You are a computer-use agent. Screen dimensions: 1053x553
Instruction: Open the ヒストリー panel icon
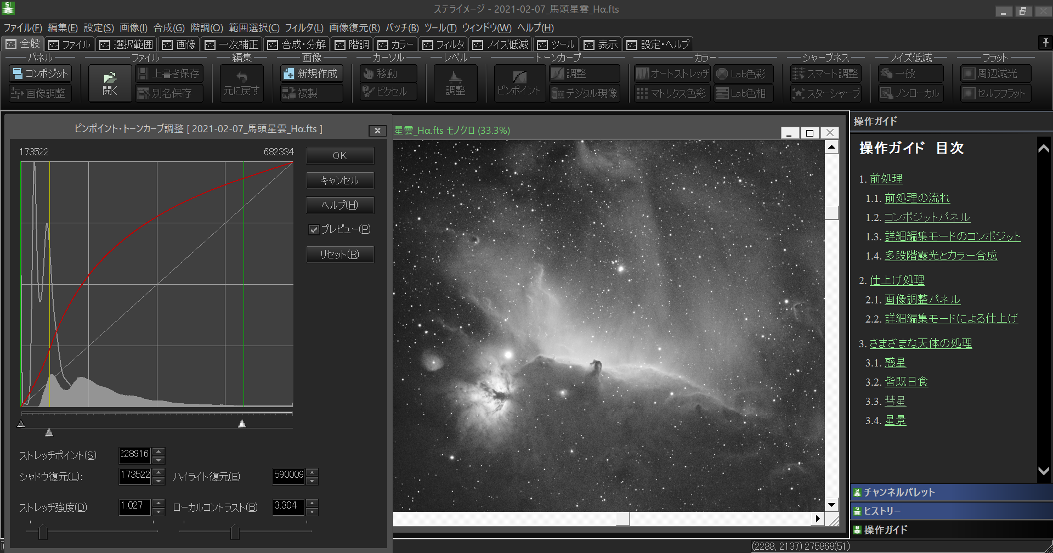[x=857, y=511]
